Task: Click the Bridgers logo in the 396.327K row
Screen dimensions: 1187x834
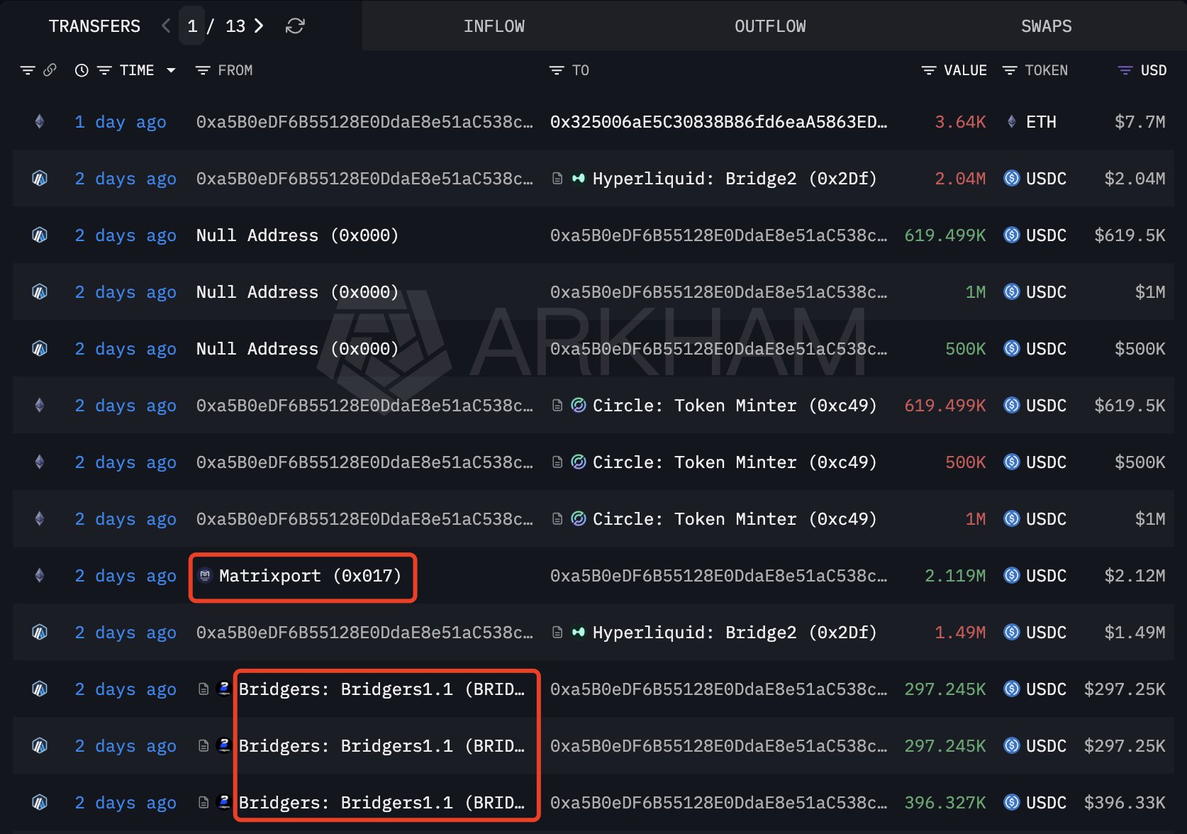Action: (224, 803)
